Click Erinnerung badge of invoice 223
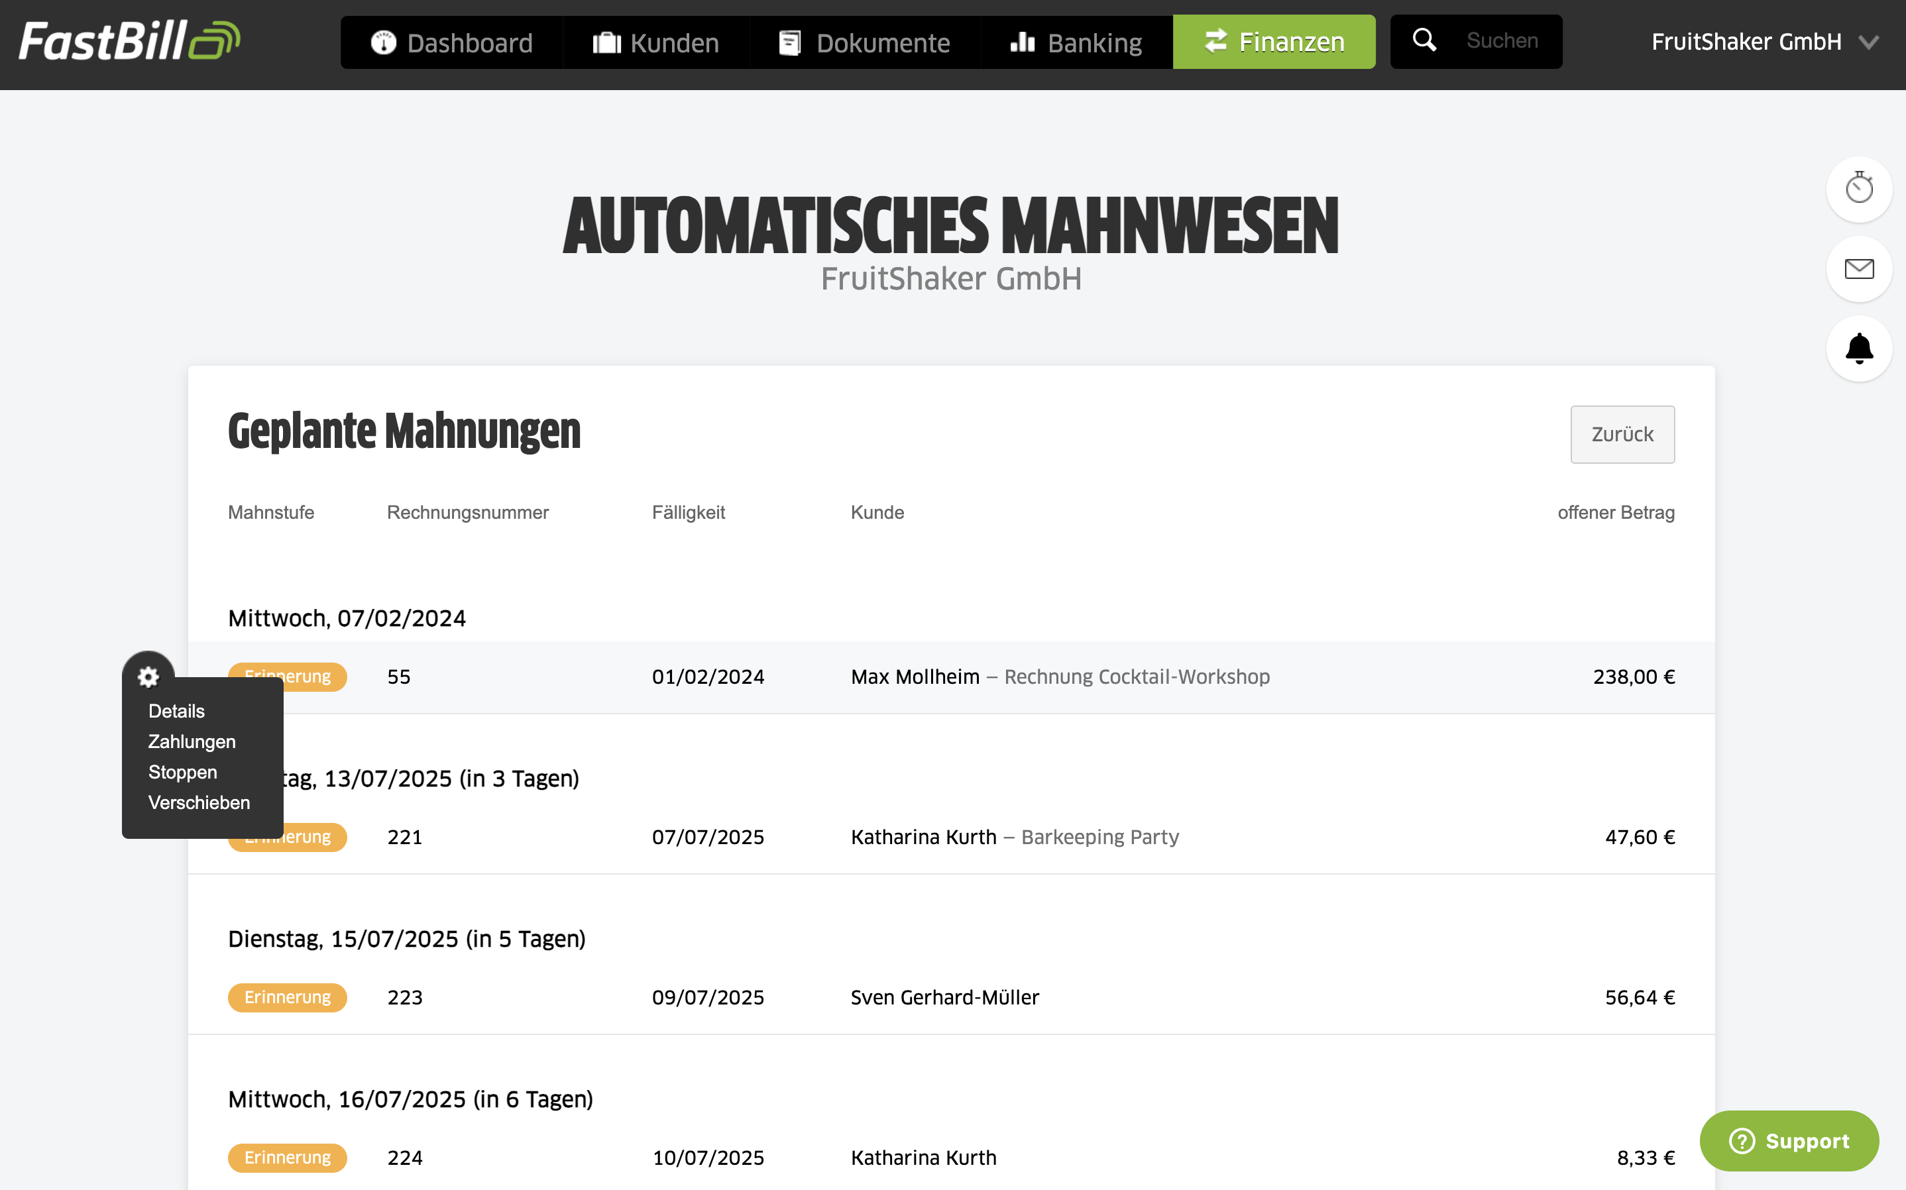Screen dimensions: 1906x1190 pyautogui.click(x=287, y=997)
